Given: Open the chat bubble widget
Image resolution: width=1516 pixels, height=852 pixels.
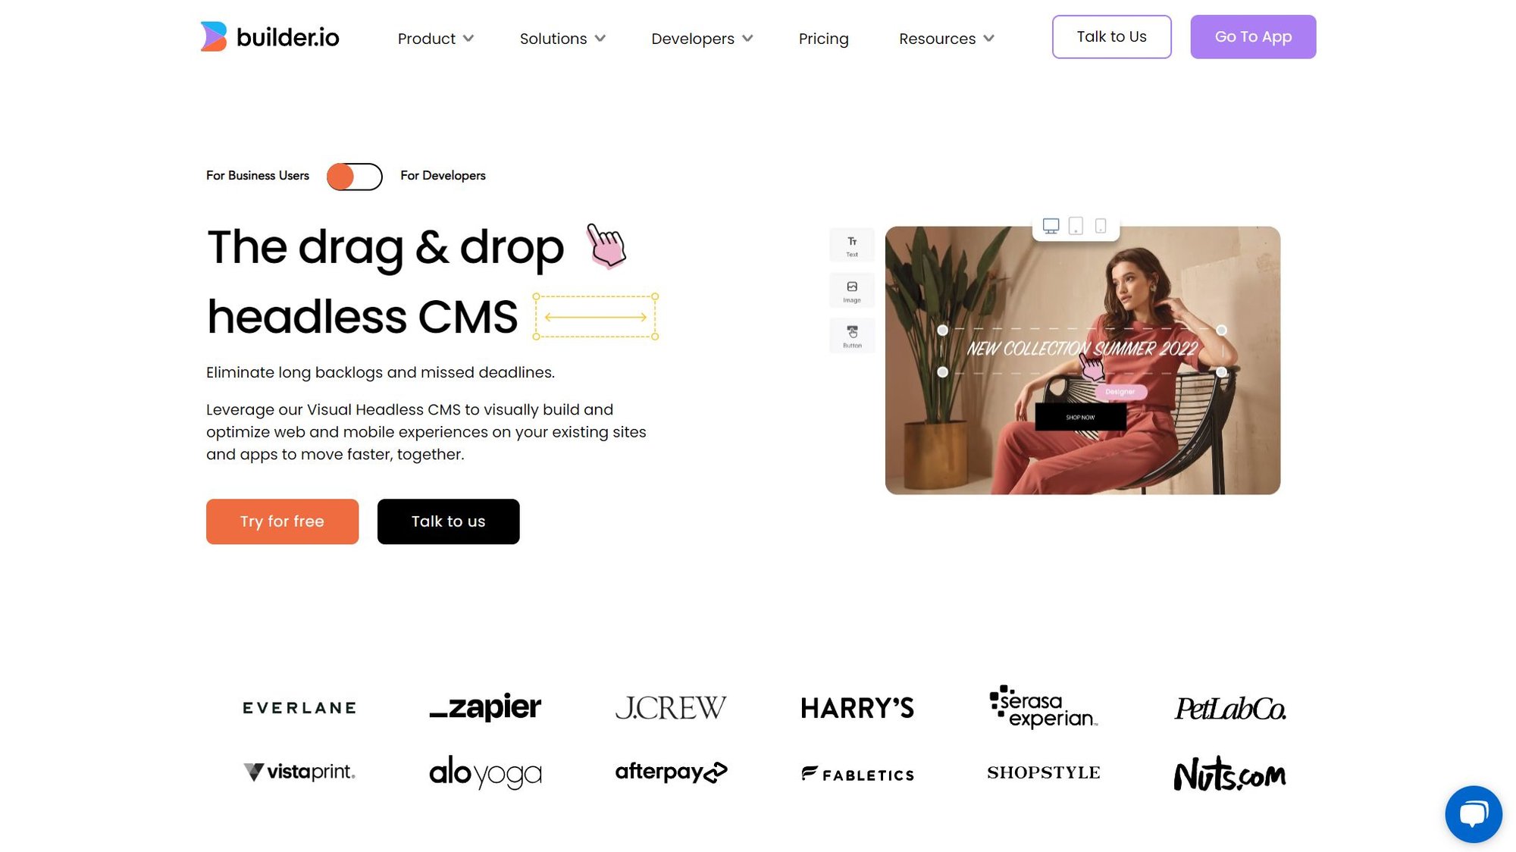Looking at the screenshot, I should [1473, 814].
